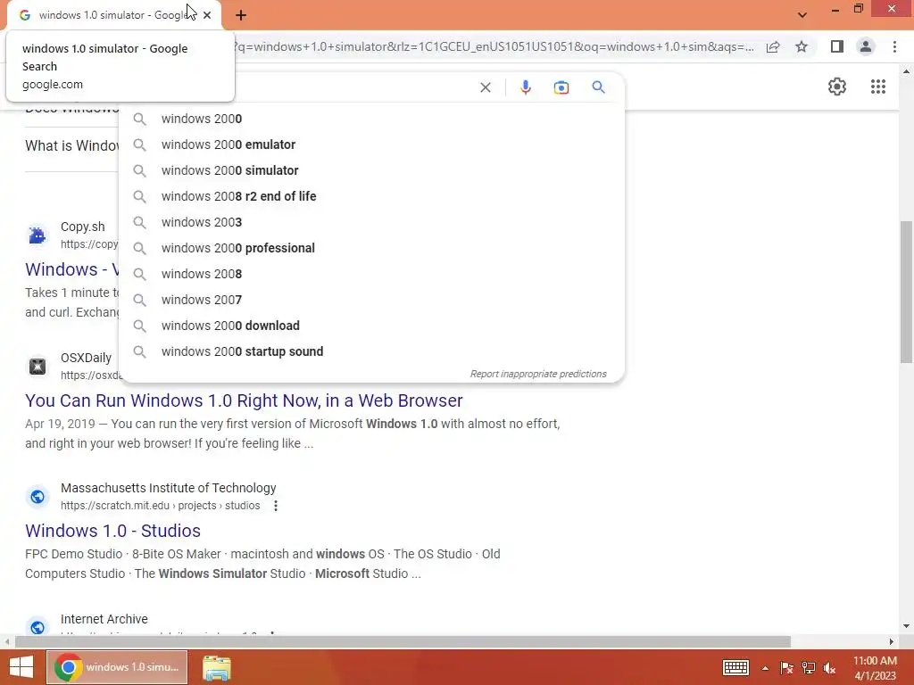Click the "OSXDaily" site name

coord(87,358)
